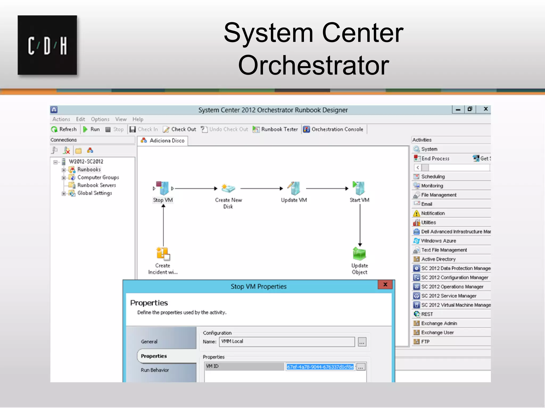Open the Options menu
The image size is (545, 408).
click(x=100, y=120)
